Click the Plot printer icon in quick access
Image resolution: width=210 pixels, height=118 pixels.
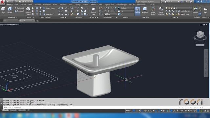(20, 2)
